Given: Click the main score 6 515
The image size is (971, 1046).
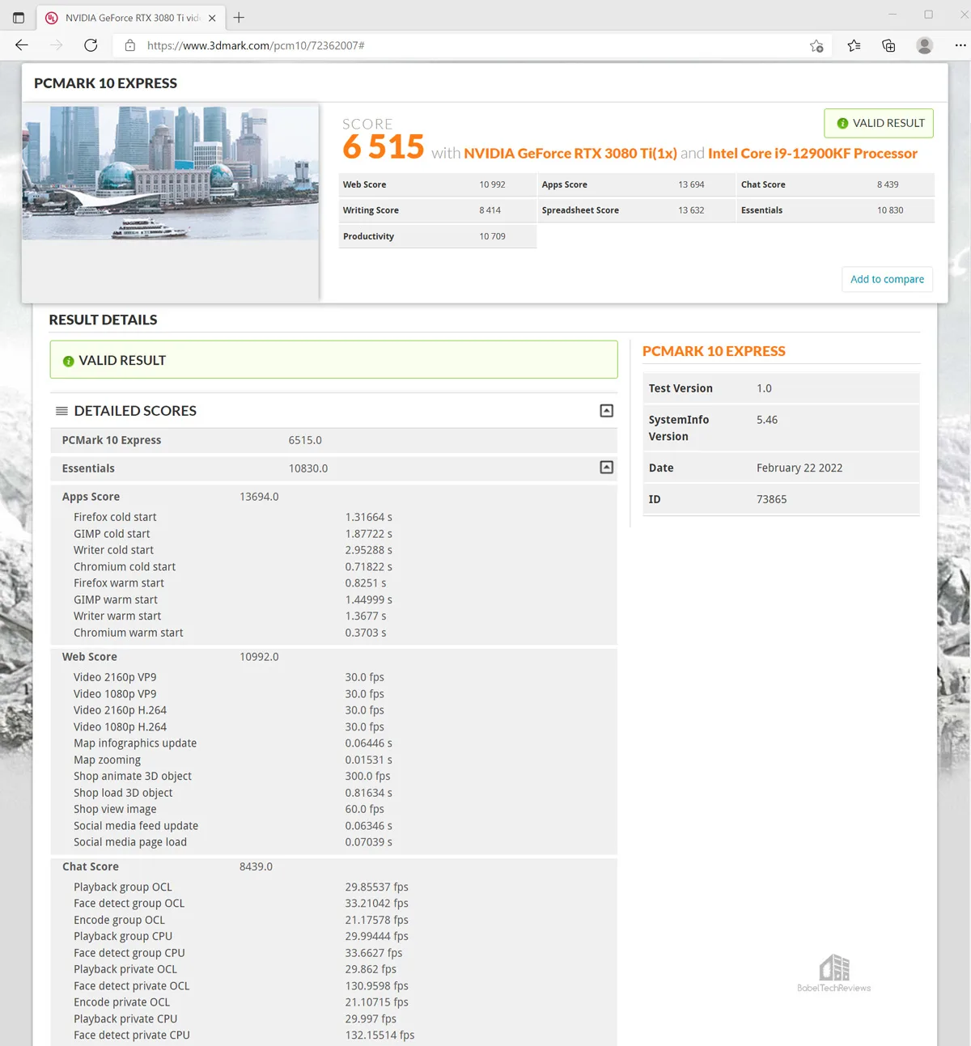Looking at the screenshot, I should (x=384, y=147).
